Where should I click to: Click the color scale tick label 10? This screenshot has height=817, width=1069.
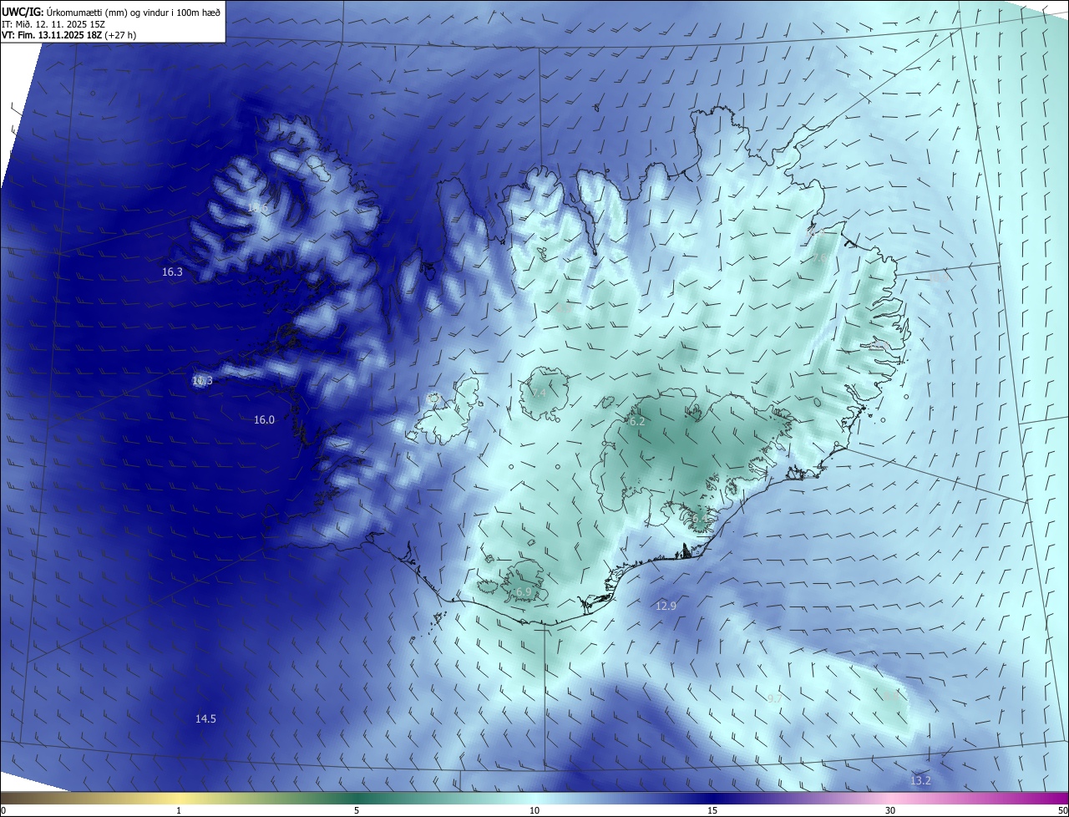coord(534,811)
